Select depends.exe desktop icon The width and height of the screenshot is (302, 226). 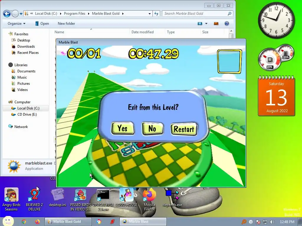(172, 198)
